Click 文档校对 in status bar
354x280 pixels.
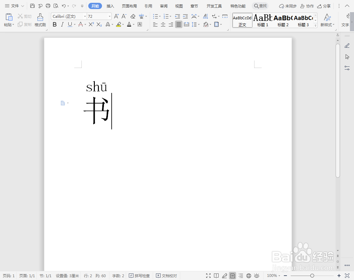166,276
